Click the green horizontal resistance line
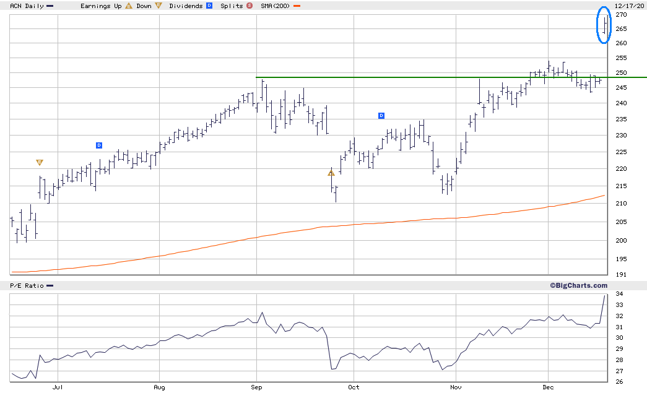The width and height of the screenshot is (647, 393). [x=451, y=77]
